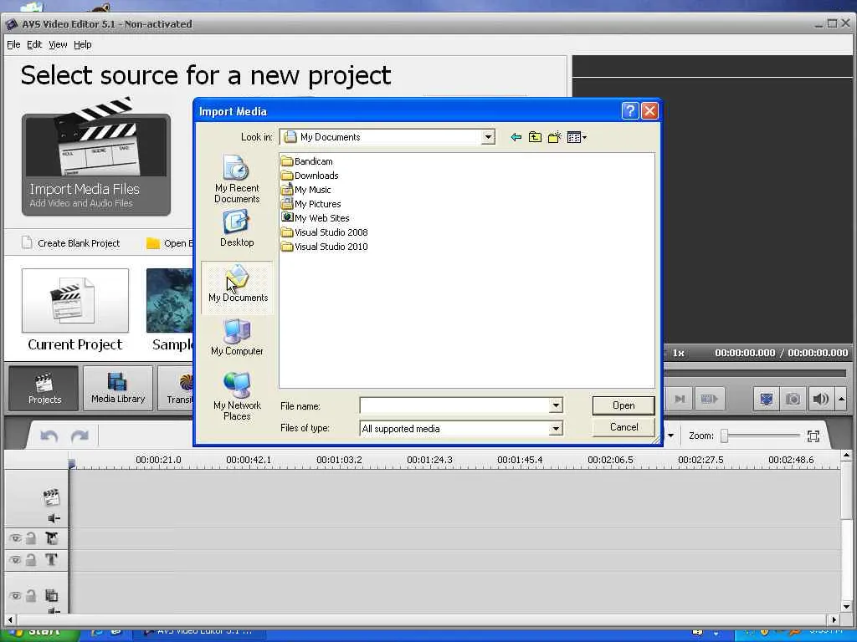Expand the Look in dropdown
The height and width of the screenshot is (642, 857).
pyautogui.click(x=488, y=137)
